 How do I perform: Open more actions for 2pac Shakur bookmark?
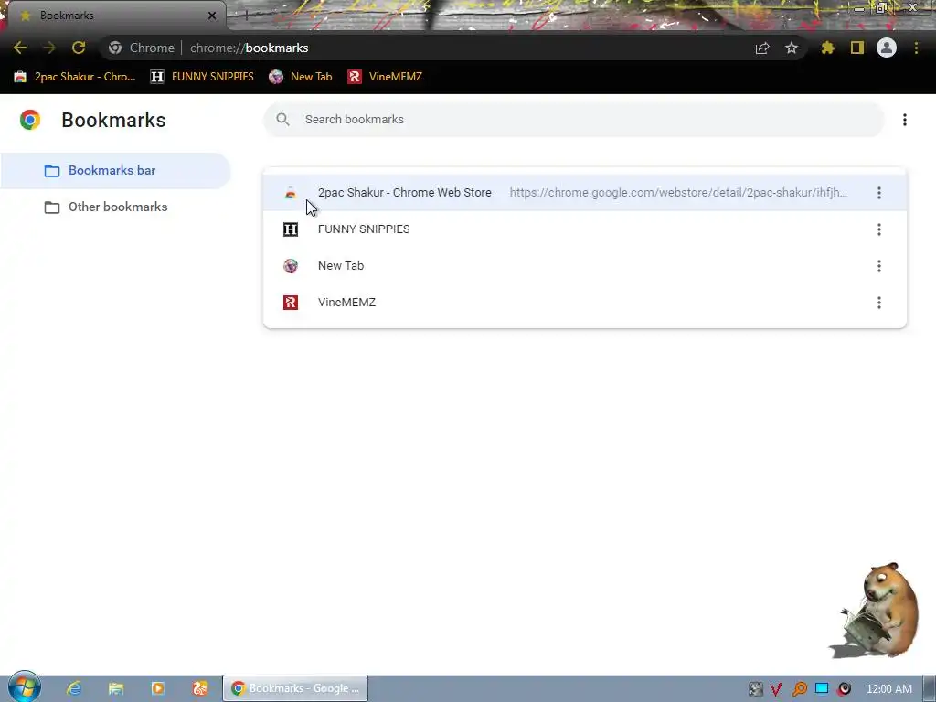point(879,193)
